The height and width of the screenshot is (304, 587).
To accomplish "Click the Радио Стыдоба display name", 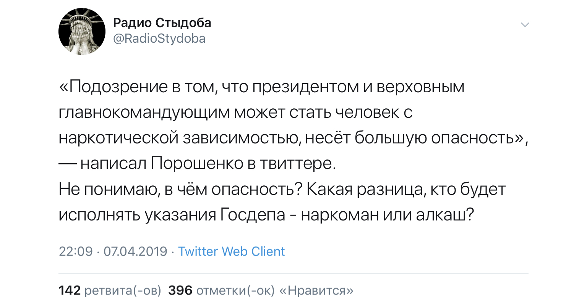I will tap(162, 23).
